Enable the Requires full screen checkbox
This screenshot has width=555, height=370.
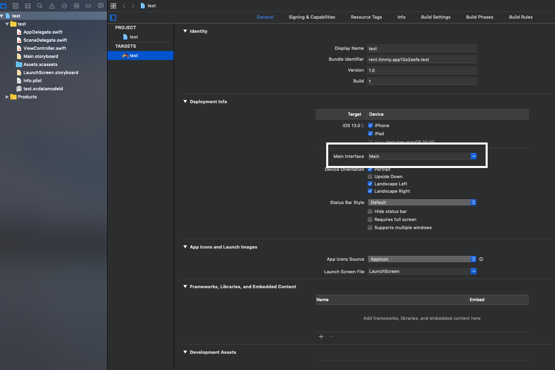tap(370, 219)
